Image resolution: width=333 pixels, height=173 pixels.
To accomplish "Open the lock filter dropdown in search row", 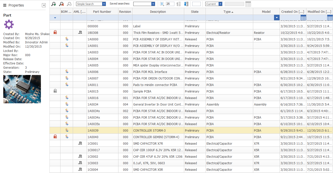I will (x=55, y=18).
